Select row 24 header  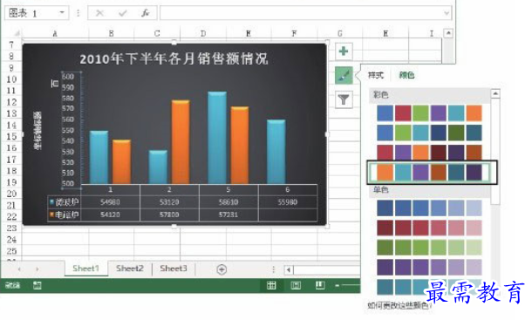(11, 240)
